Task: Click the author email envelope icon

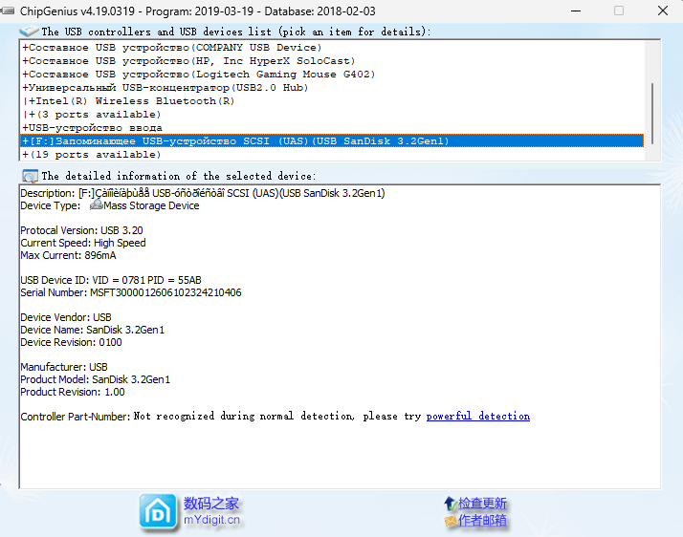Action: click(x=451, y=521)
